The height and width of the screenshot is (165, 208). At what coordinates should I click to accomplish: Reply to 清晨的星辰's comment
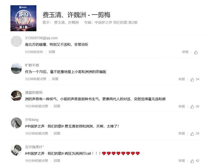[x=57, y=106]
